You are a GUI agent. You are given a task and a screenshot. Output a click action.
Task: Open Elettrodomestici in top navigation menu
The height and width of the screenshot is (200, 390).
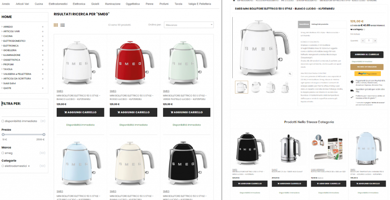click(x=58, y=4)
